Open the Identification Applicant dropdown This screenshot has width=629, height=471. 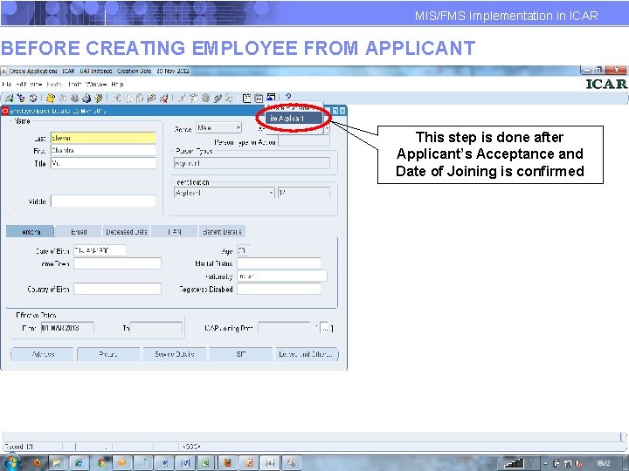pos(225,193)
